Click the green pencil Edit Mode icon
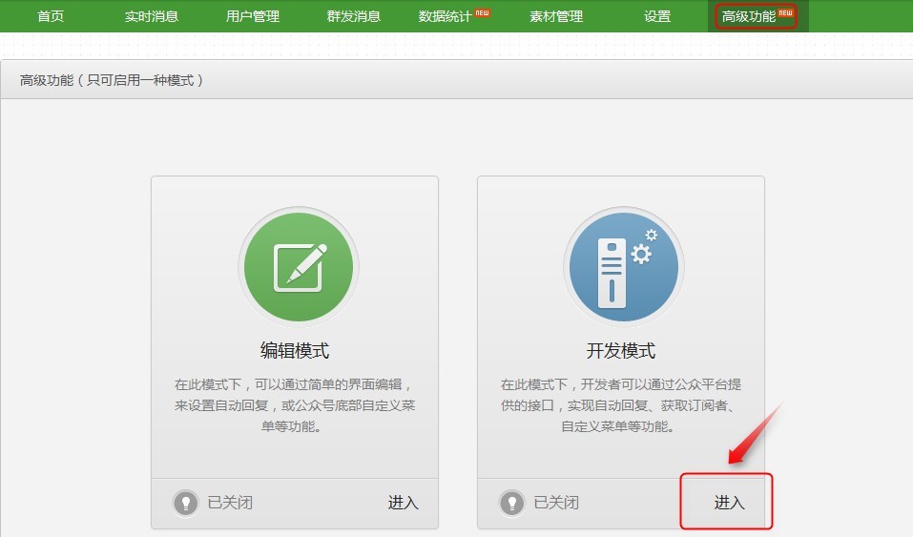The image size is (913, 537). click(x=298, y=266)
